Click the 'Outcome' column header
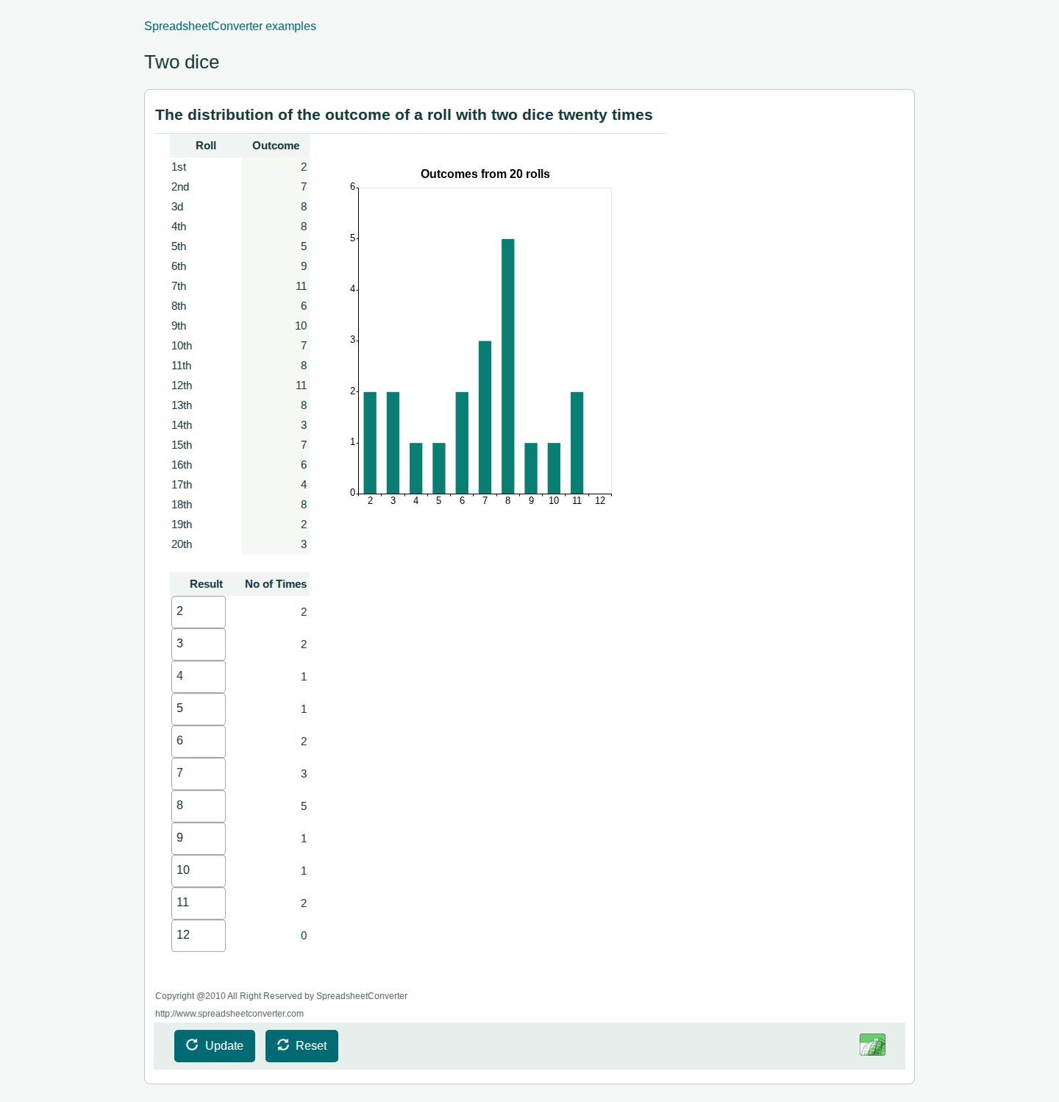 click(276, 146)
